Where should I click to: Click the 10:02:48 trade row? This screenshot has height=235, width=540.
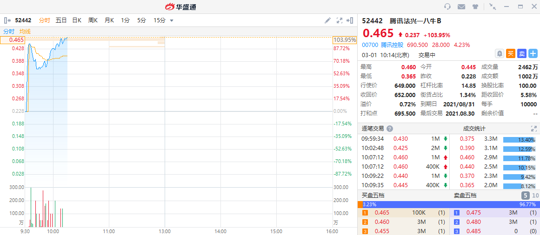(404, 148)
